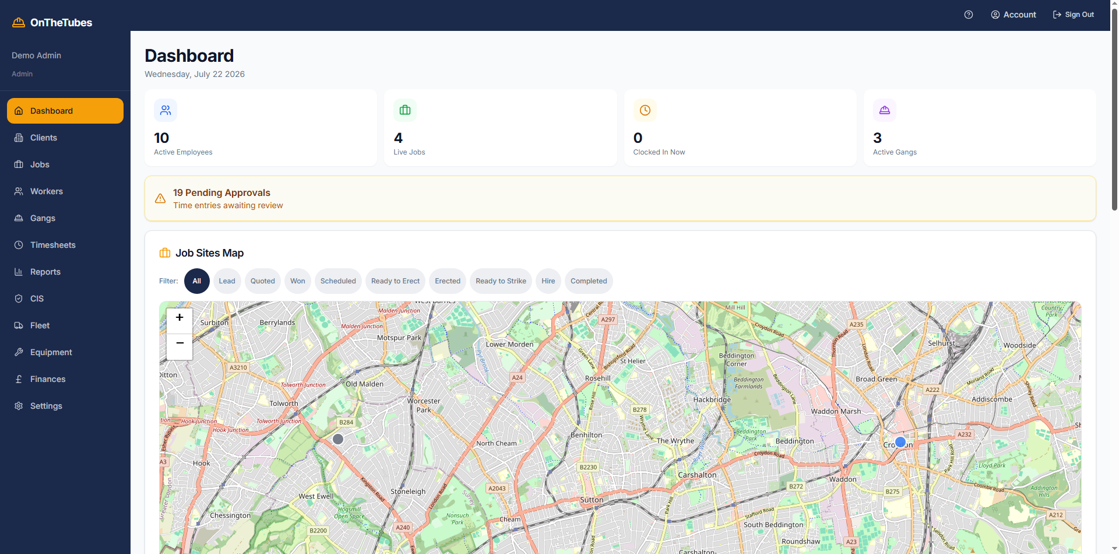1119x554 pixels.
Task: Click 'Time entries awaiting review' text
Action: [x=228, y=205]
